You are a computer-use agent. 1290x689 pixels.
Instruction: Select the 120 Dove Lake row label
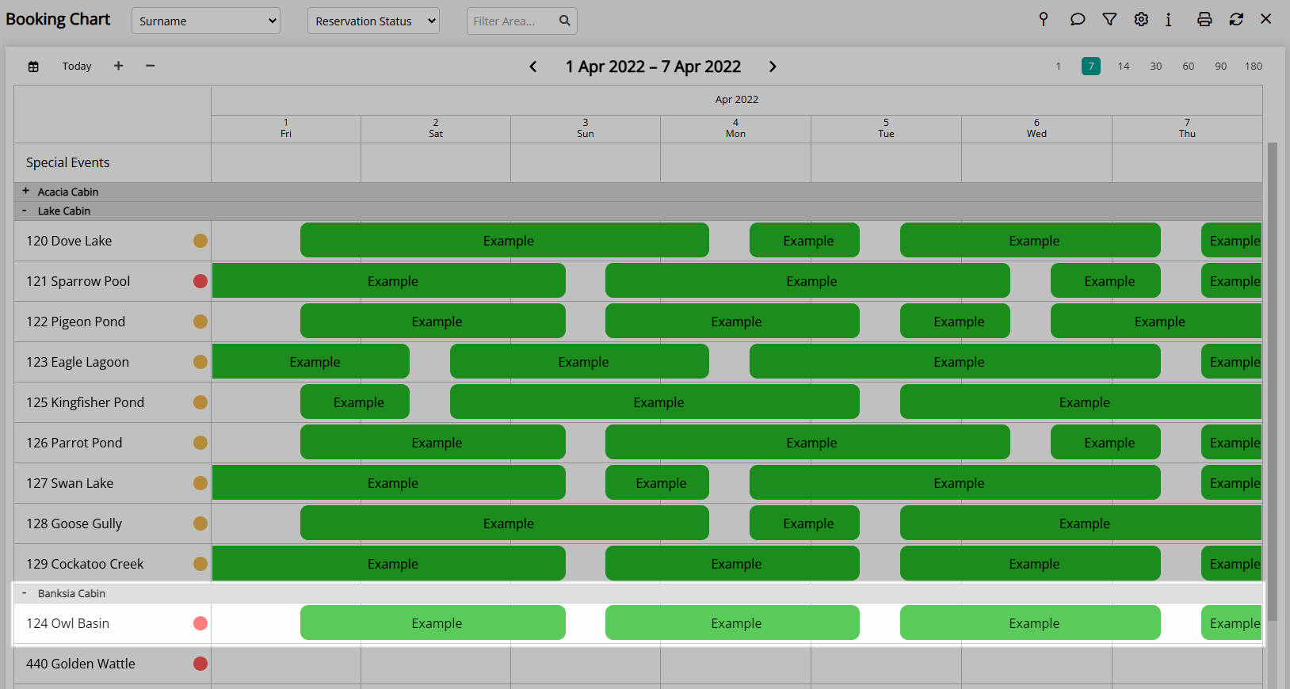click(69, 241)
